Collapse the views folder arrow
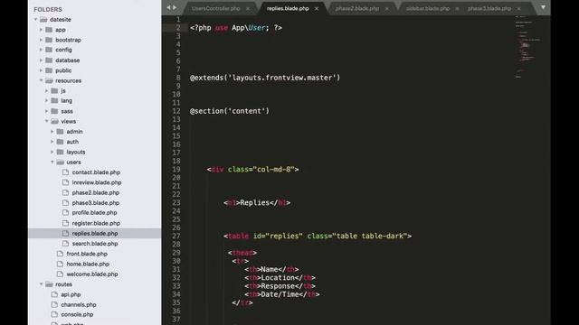The height and width of the screenshot is (325, 579). click(x=46, y=121)
